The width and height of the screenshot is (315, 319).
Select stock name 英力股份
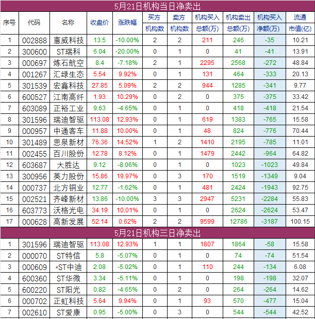[69, 176]
